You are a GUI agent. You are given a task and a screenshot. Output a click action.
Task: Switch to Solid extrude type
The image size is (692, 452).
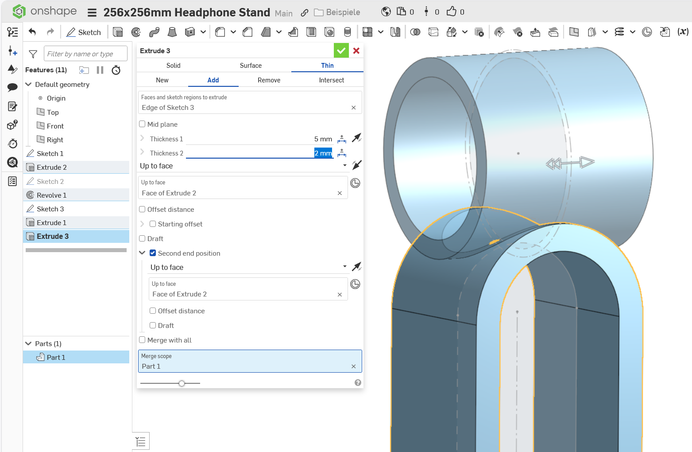click(174, 66)
